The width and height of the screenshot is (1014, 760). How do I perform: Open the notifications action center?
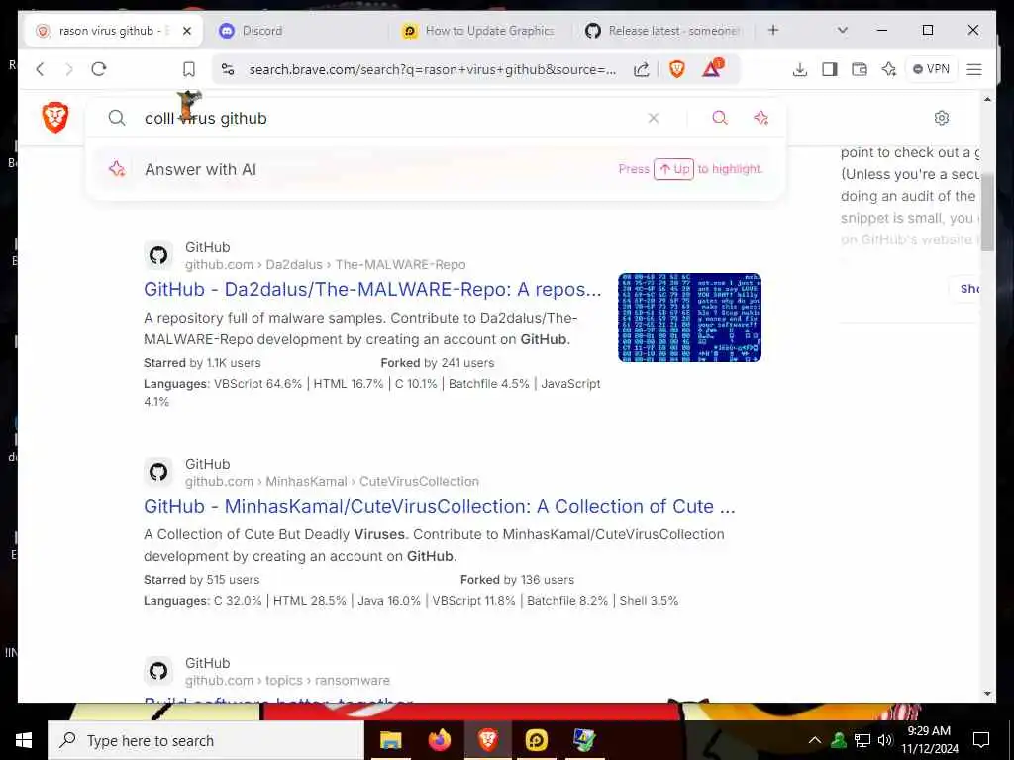pyautogui.click(x=981, y=740)
